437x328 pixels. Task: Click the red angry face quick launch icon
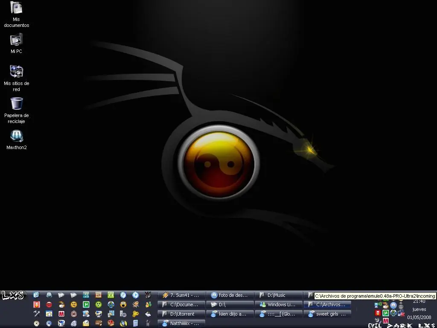pos(49,304)
